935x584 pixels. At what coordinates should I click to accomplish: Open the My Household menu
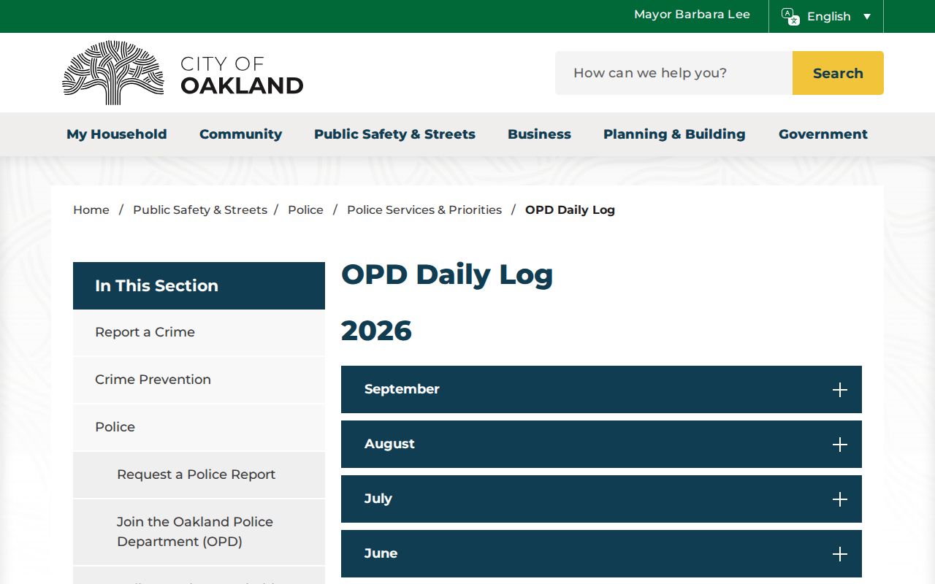click(x=117, y=134)
